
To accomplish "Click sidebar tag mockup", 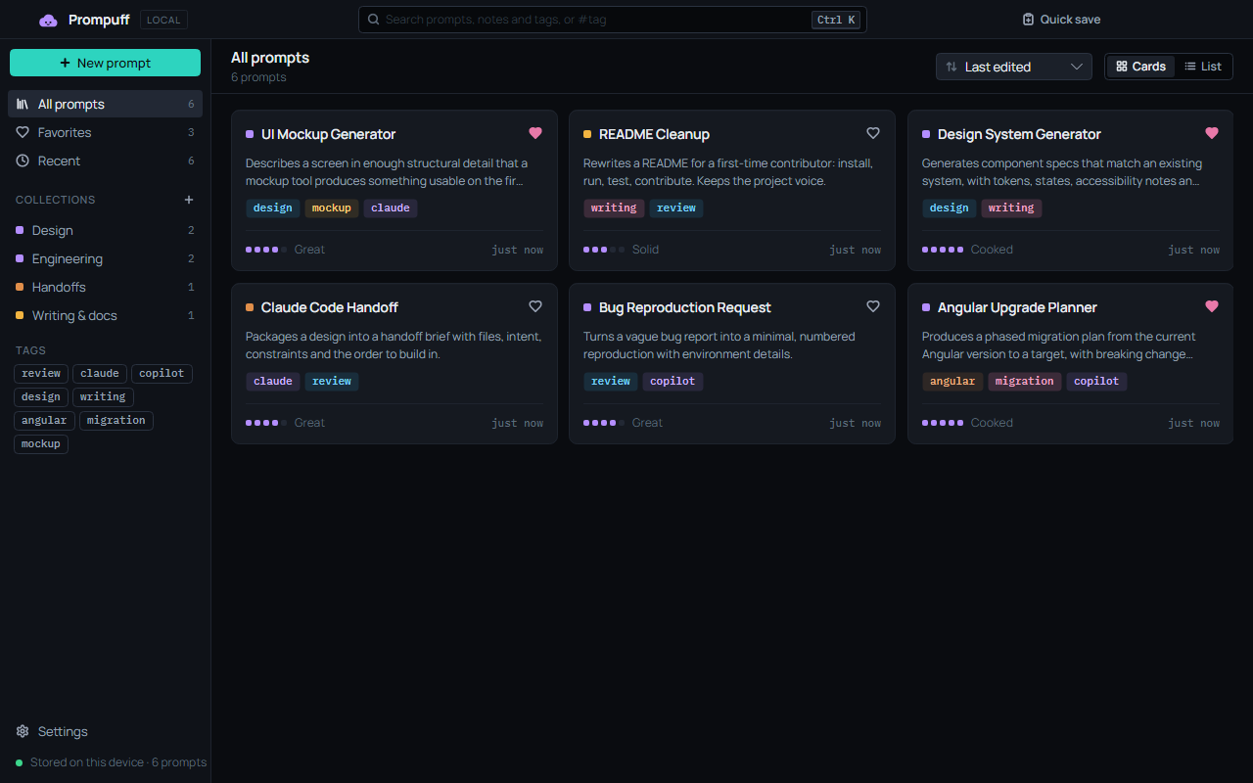I will [x=41, y=444].
